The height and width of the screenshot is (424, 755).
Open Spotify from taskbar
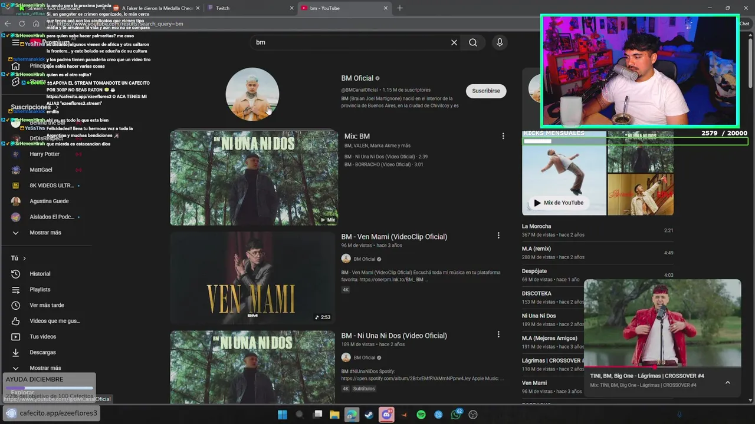coord(421,415)
